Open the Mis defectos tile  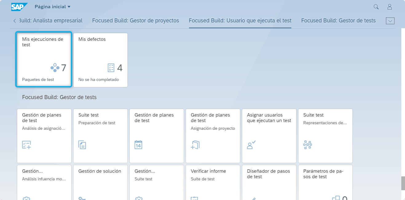(x=100, y=60)
